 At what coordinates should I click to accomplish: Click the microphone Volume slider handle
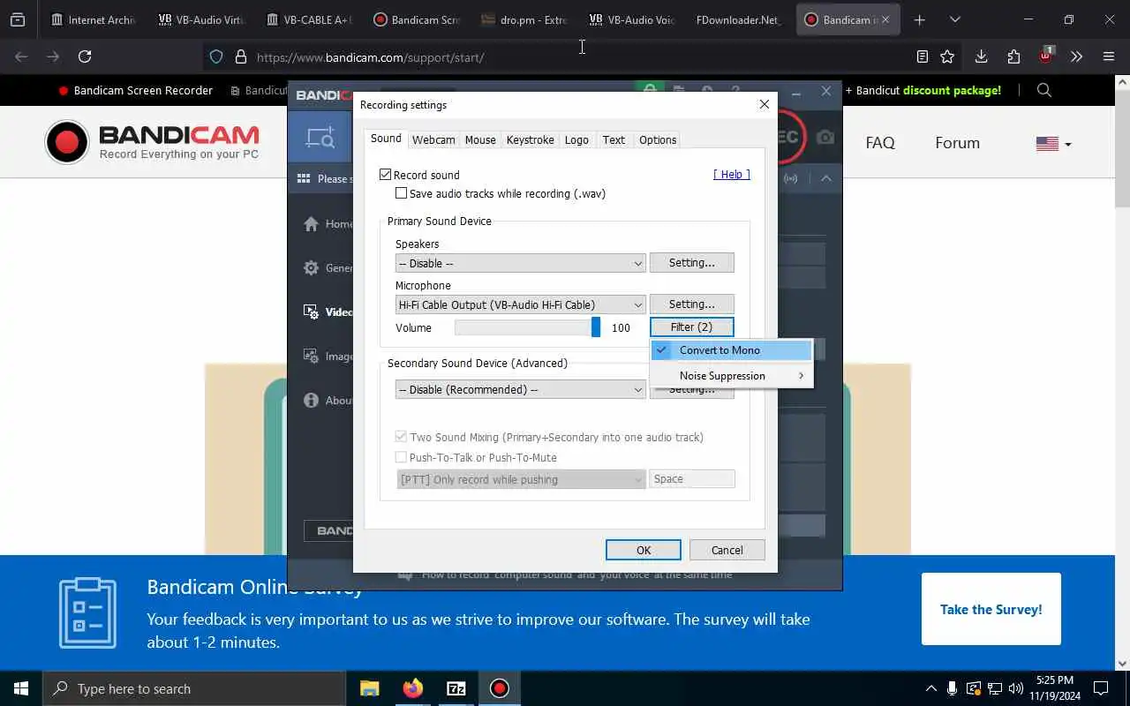596,327
